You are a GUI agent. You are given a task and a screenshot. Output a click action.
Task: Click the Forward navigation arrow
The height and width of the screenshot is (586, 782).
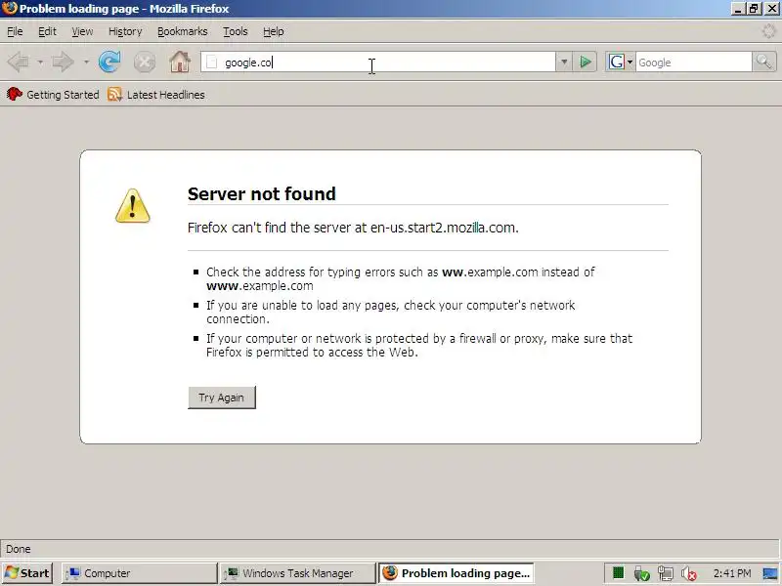[x=63, y=63]
